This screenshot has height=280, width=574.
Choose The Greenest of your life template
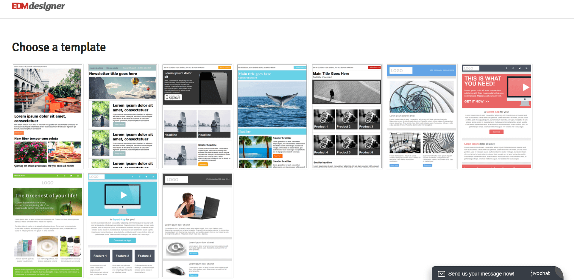(x=48, y=225)
